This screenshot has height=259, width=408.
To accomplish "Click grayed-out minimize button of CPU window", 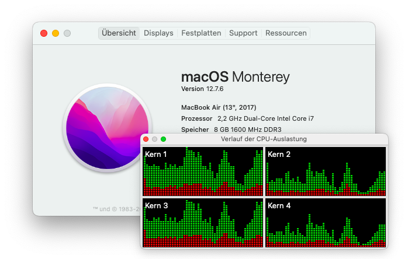I will click(x=155, y=139).
